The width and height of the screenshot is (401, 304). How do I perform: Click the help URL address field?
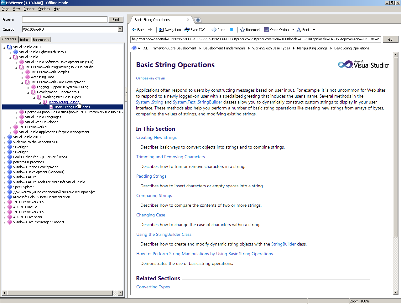click(256, 39)
